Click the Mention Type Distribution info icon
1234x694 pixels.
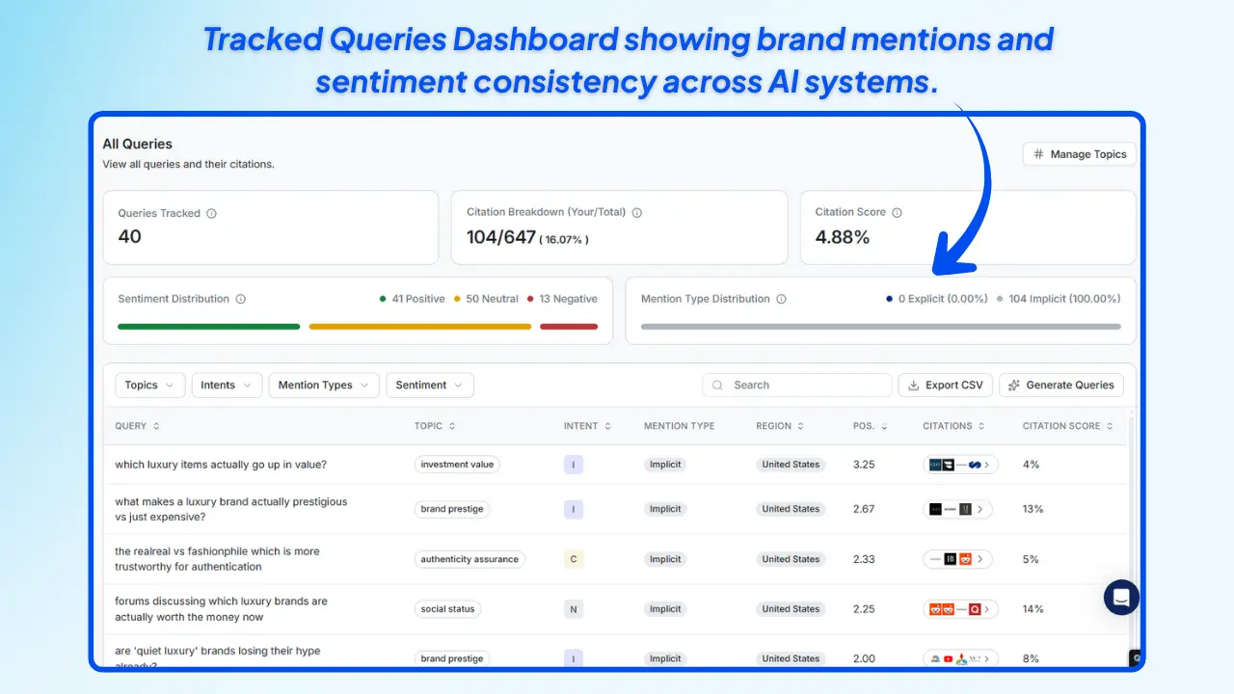pyautogui.click(x=782, y=299)
